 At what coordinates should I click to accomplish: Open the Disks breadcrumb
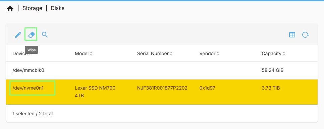pyautogui.click(x=57, y=8)
